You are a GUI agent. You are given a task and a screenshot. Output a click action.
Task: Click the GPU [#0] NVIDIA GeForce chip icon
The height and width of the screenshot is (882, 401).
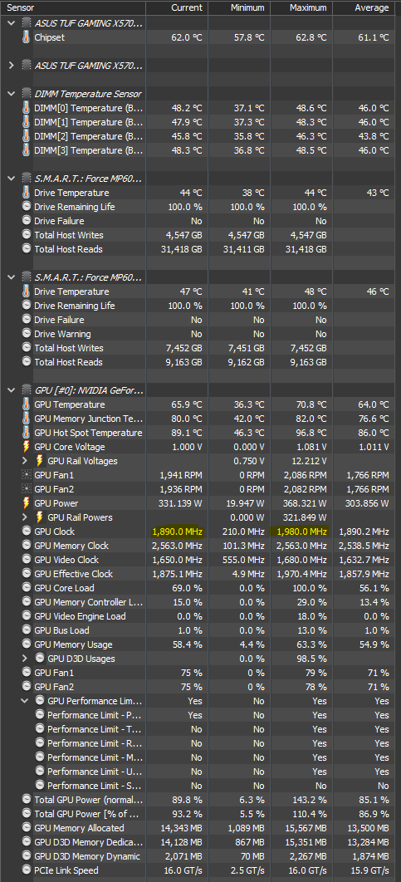pyautogui.click(x=27, y=390)
